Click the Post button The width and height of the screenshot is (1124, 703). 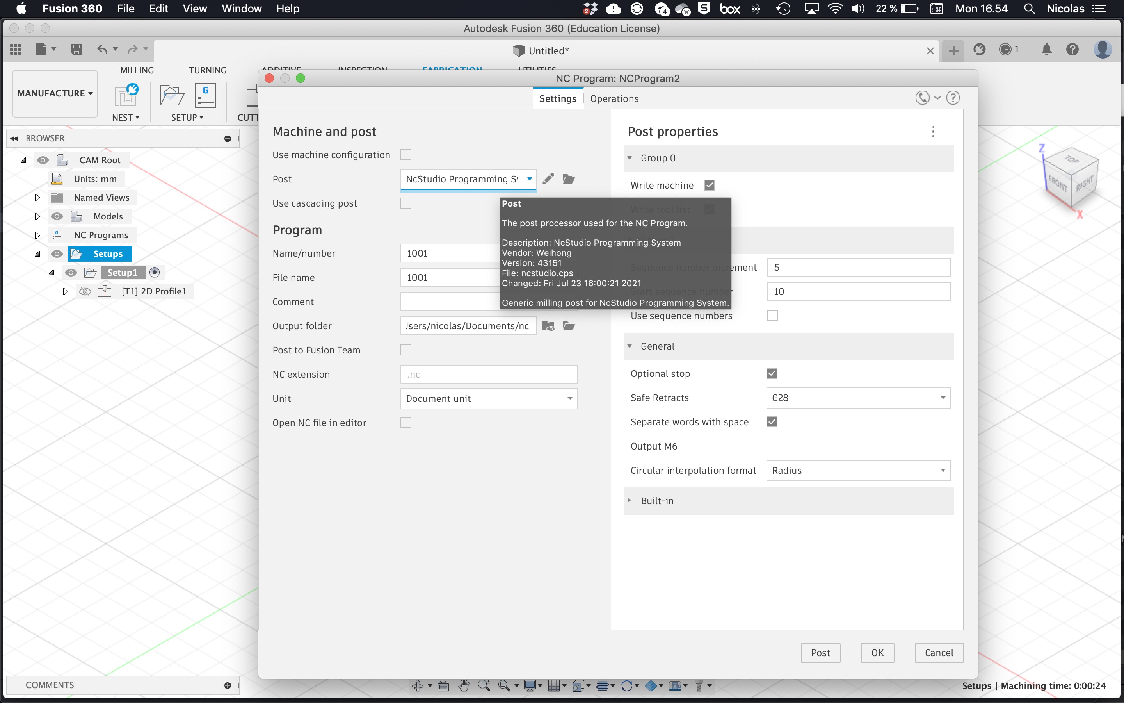point(820,653)
